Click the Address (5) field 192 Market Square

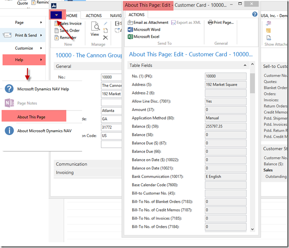pyautogui.click(x=226, y=85)
